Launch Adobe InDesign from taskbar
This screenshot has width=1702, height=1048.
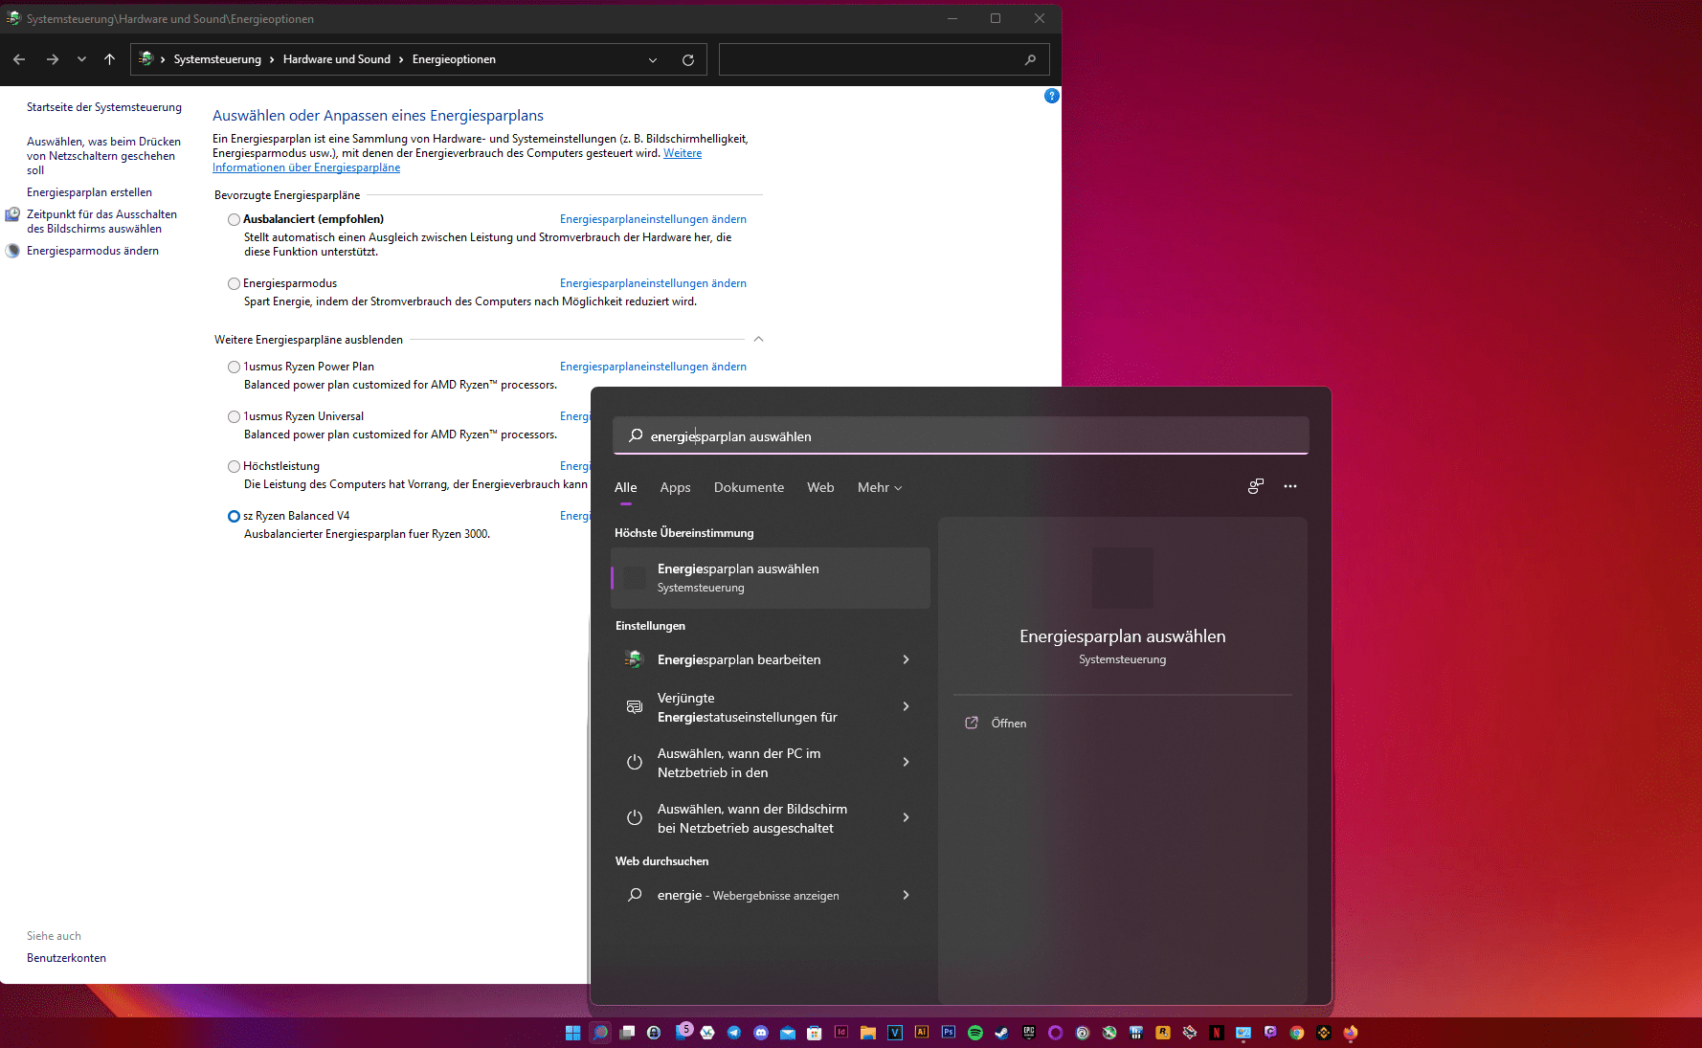pos(841,1033)
